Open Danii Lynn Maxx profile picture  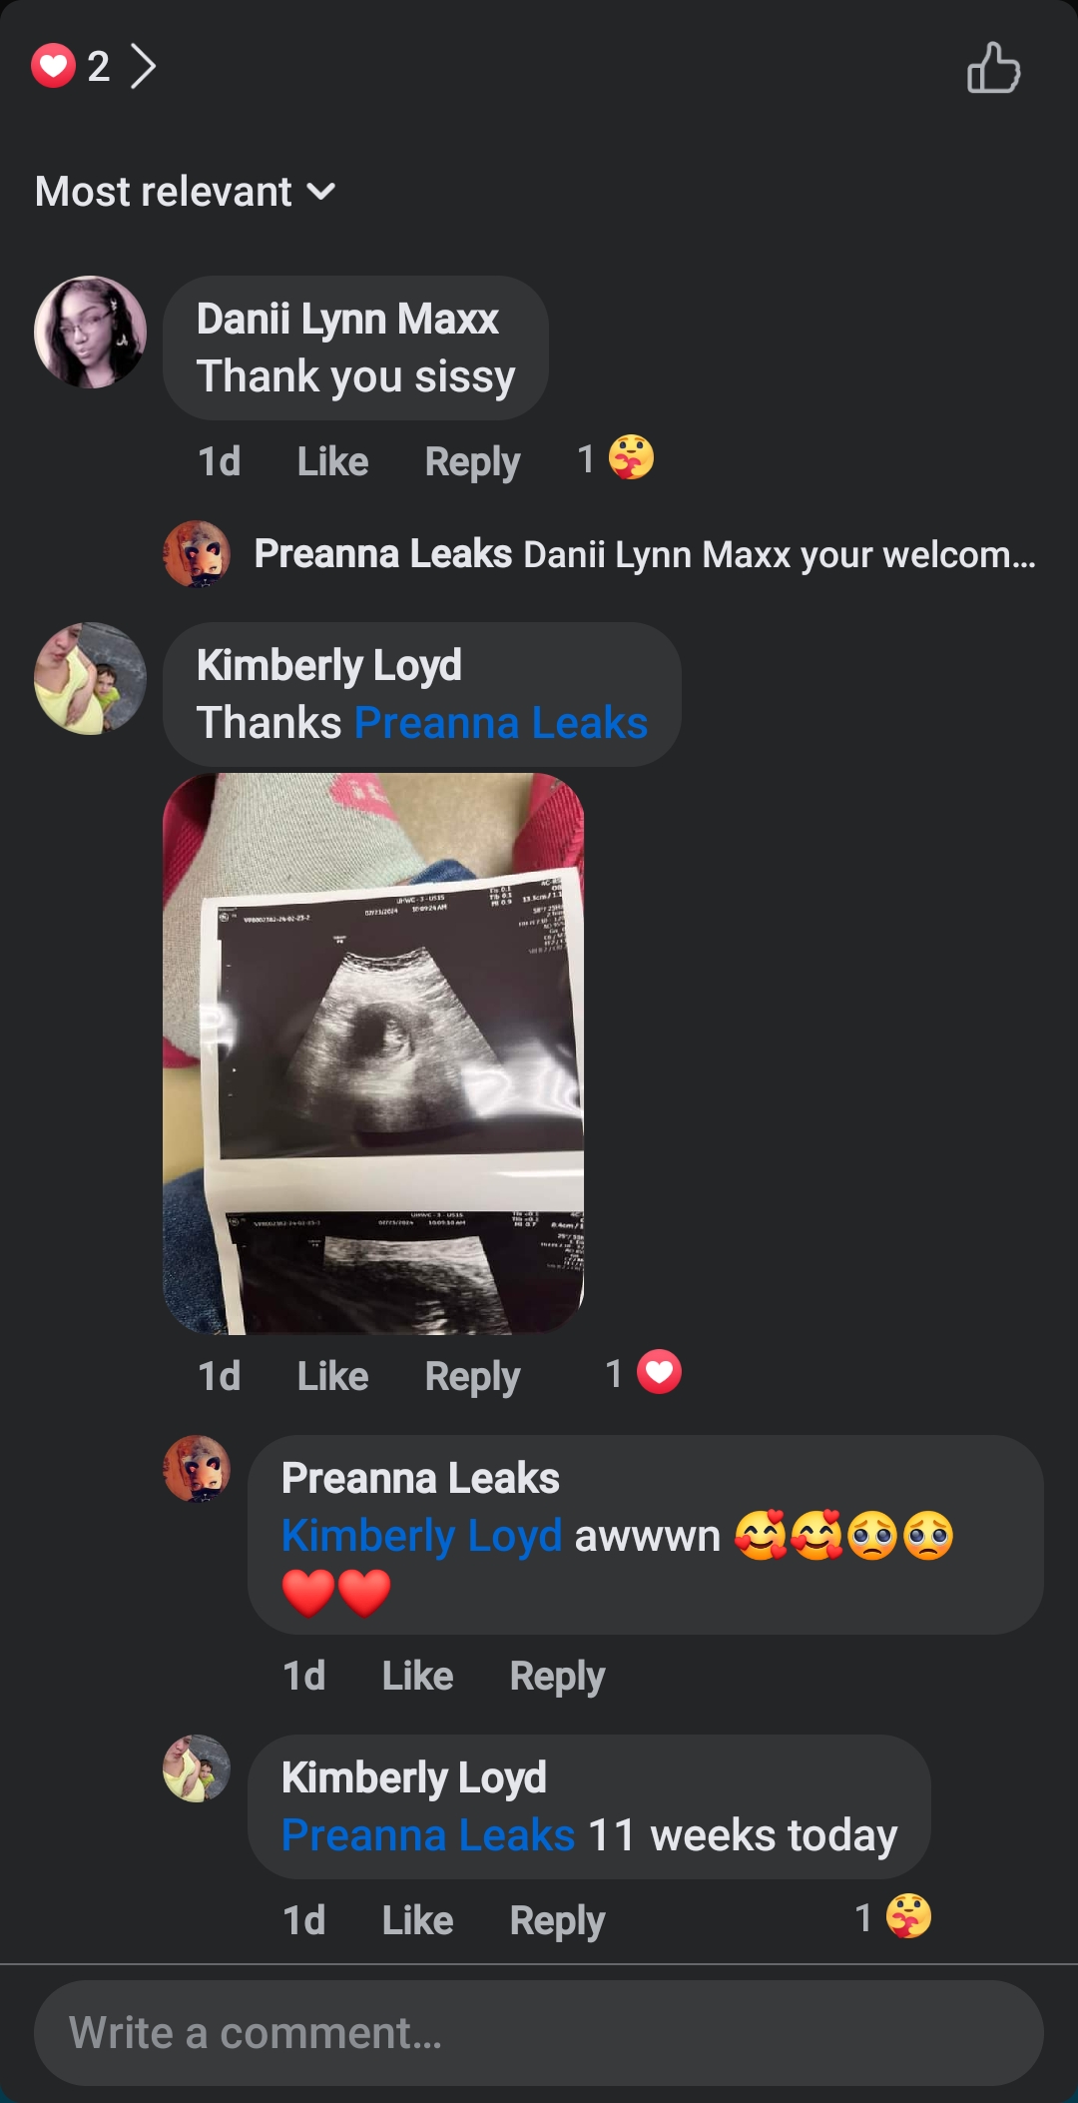(x=90, y=332)
